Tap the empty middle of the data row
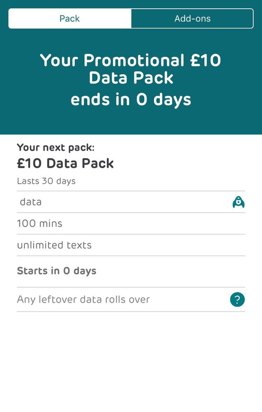Image resolution: width=262 pixels, height=412 pixels. point(132,202)
